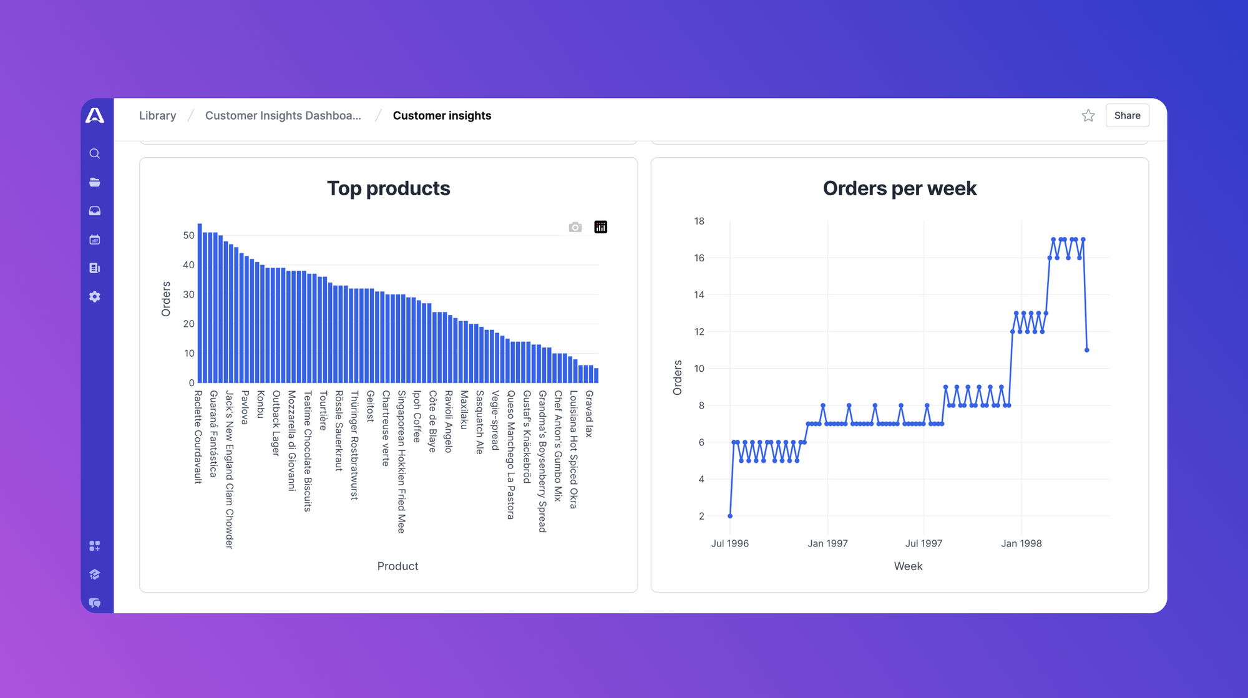1248x698 pixels.
Task: Click Thüringer Rostbratwurst axis label
Action: point(354,445)
